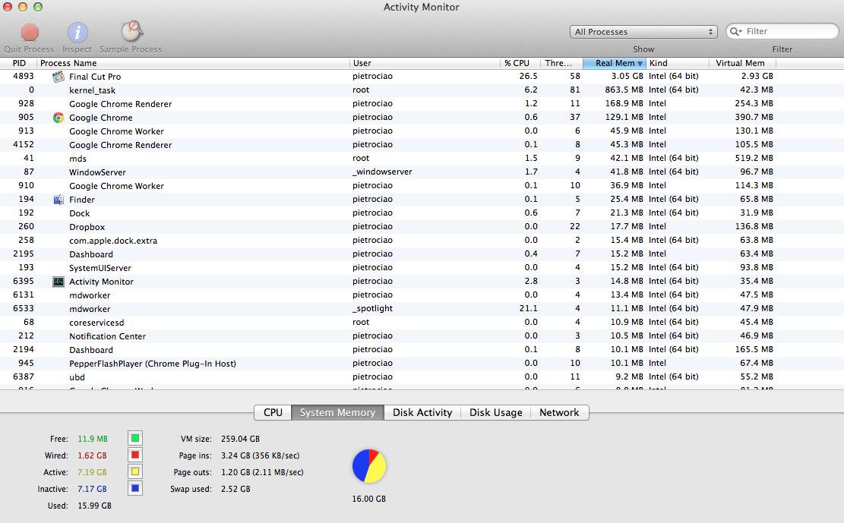
Task: Sort by PID column header
Action: (x=18, y=63)
